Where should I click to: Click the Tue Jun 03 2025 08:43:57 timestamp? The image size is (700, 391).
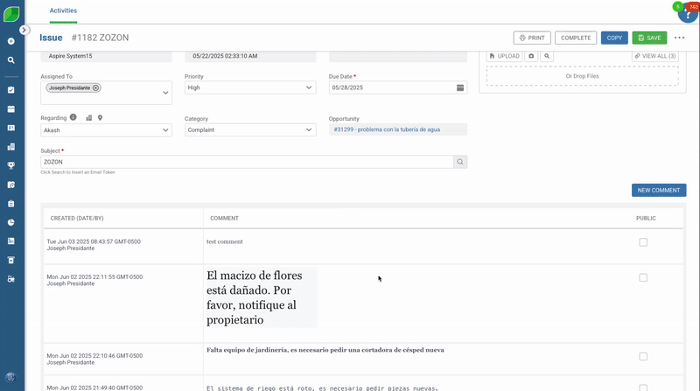[94, 241]
